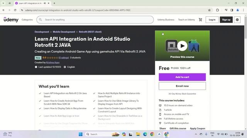Open the Windows Start menu

click(x=81, y=134)
